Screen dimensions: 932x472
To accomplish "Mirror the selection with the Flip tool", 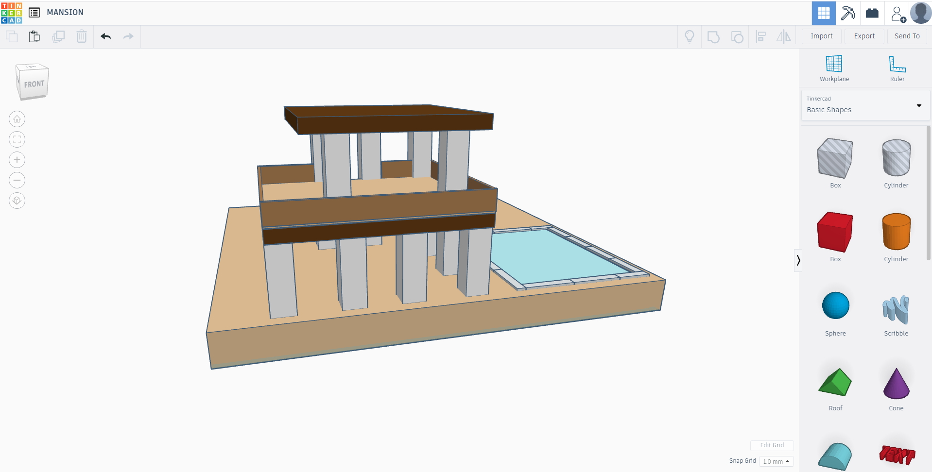I will [784, 36].
